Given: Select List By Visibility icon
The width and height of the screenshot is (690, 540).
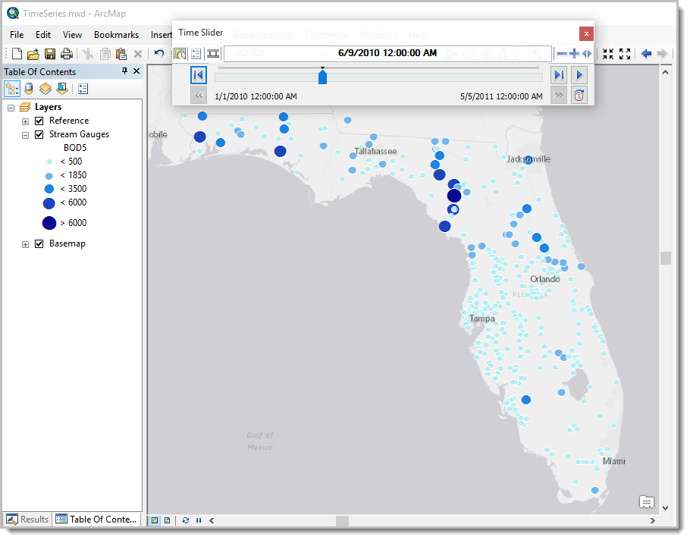Looking at the screenshot, I should (x=45, y=89).
